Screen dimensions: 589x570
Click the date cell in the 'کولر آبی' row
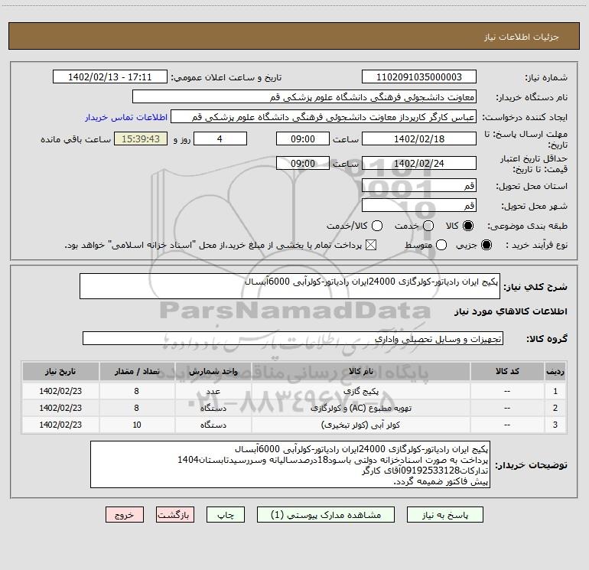click(x=60, y=425)
